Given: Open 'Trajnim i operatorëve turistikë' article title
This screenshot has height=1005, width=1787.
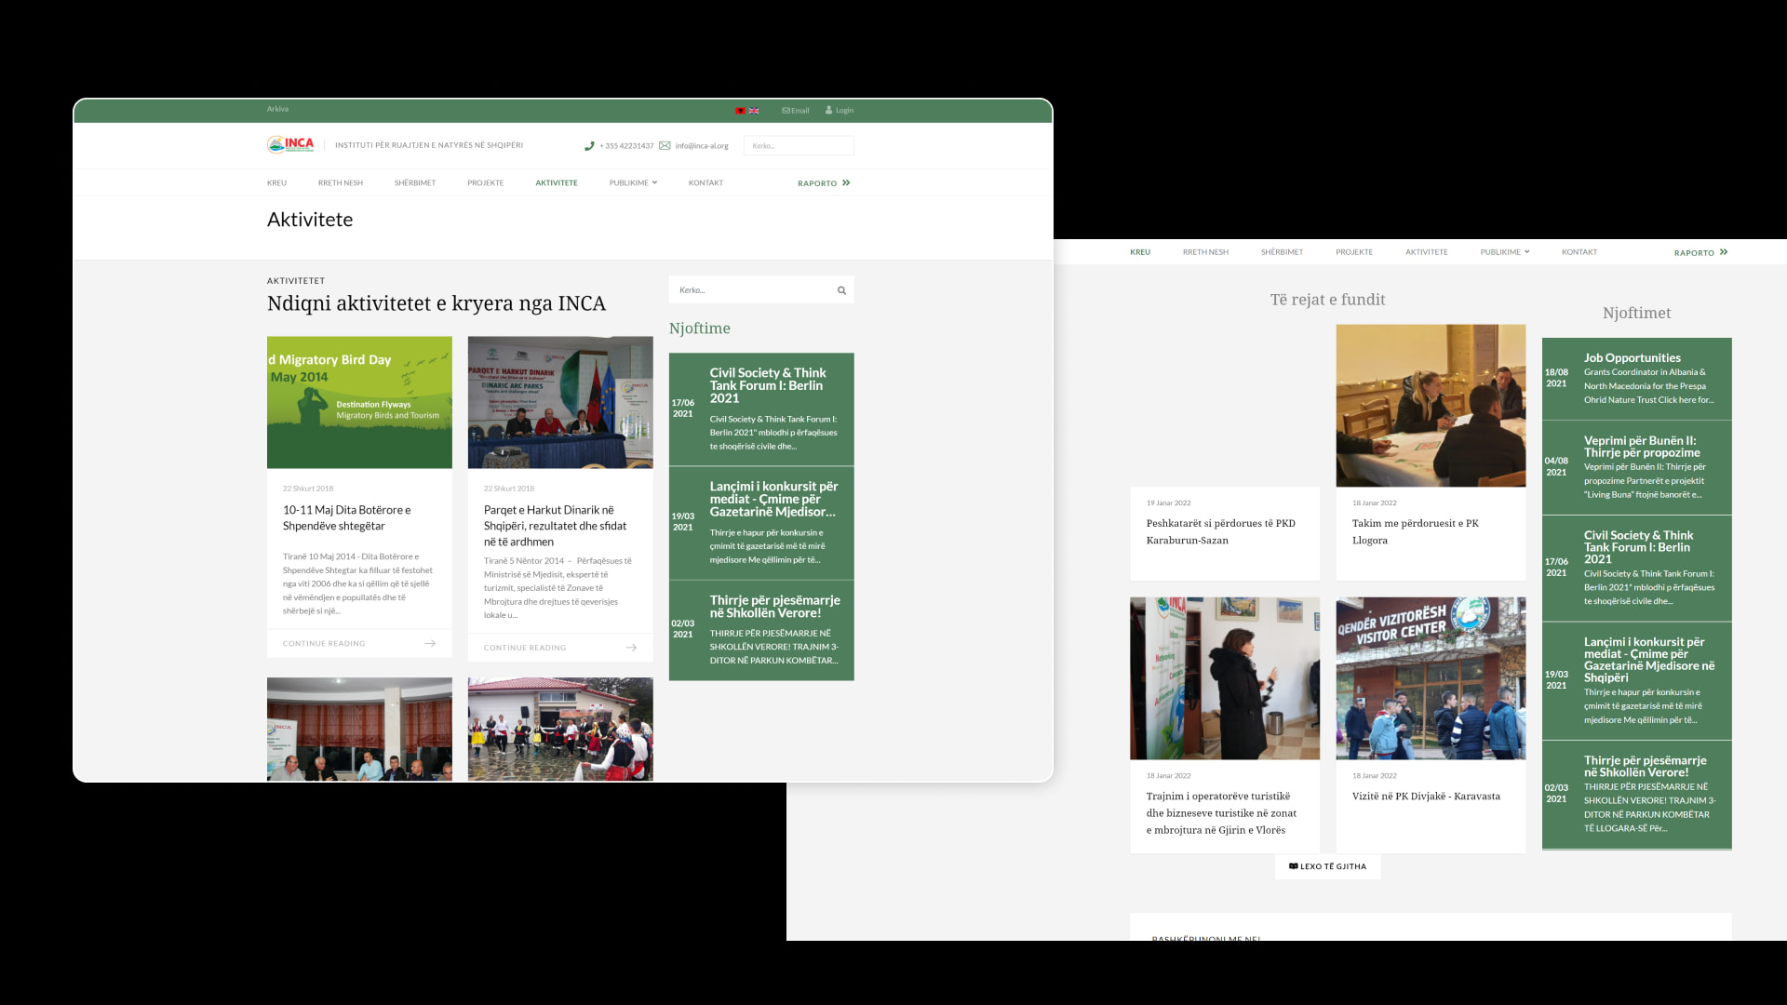Looking at the screenshot, I should [1220, 813].
